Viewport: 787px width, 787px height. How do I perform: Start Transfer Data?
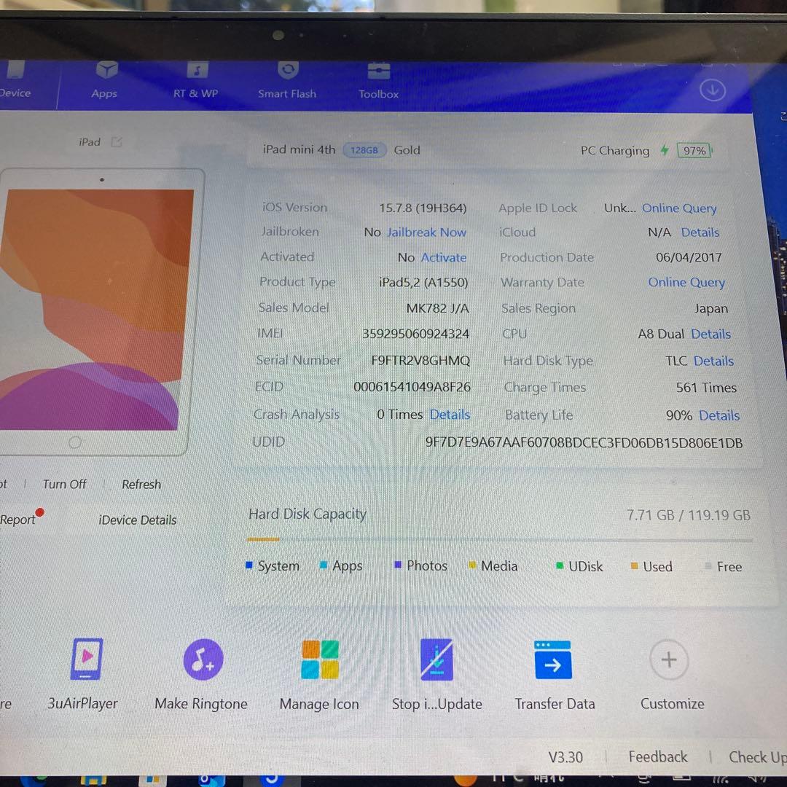[x=554, y=659]
